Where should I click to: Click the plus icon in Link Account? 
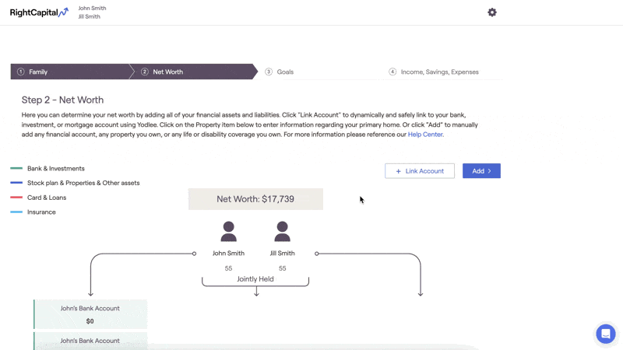tap(398, 171)
